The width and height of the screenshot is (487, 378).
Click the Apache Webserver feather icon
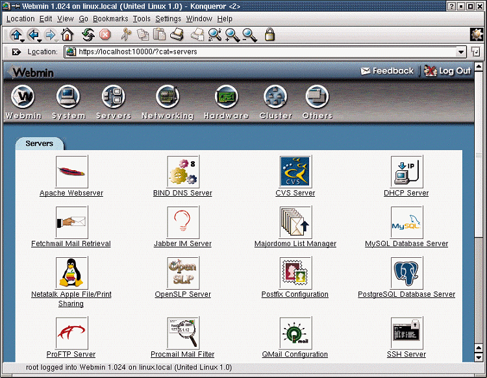click(71, 171)
